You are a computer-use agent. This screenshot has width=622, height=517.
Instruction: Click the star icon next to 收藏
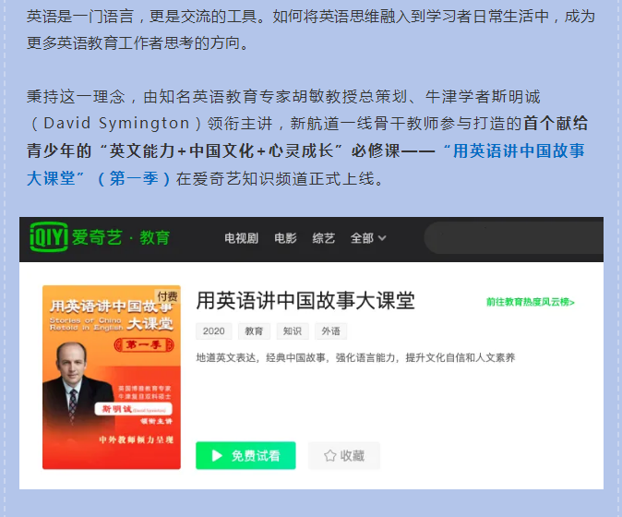coord(330,455)
